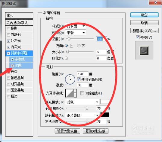162x142 pixels.
Task: Open the black shadow color swatch
Action: (104, 115)
